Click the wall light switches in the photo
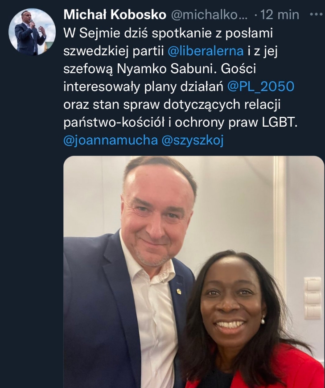This screenshot has width=325, height=388. click(312, 298)
